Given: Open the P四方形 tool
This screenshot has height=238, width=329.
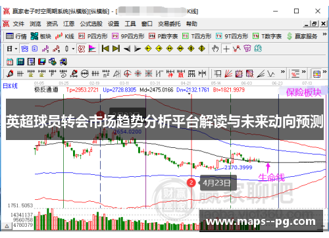Looking at the screenshot, I should tap(93, 36).
